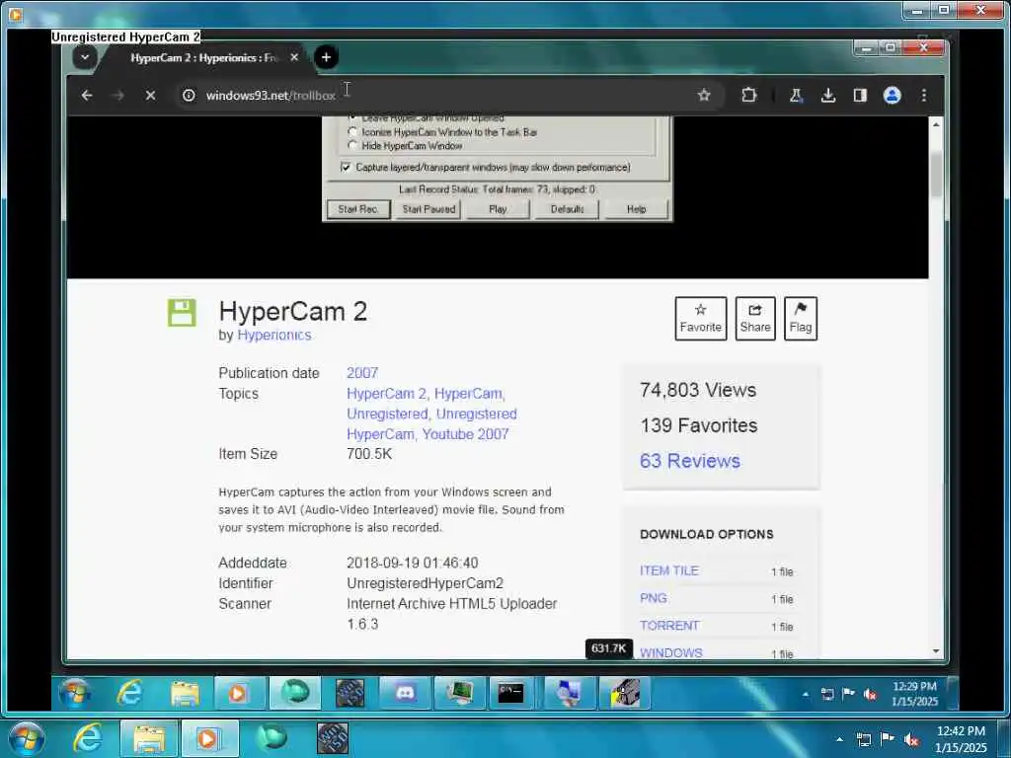Open the 2007 publication date link
This screenshot has height=758, width=1011.
pyautogui.click(x=362, y=373)
